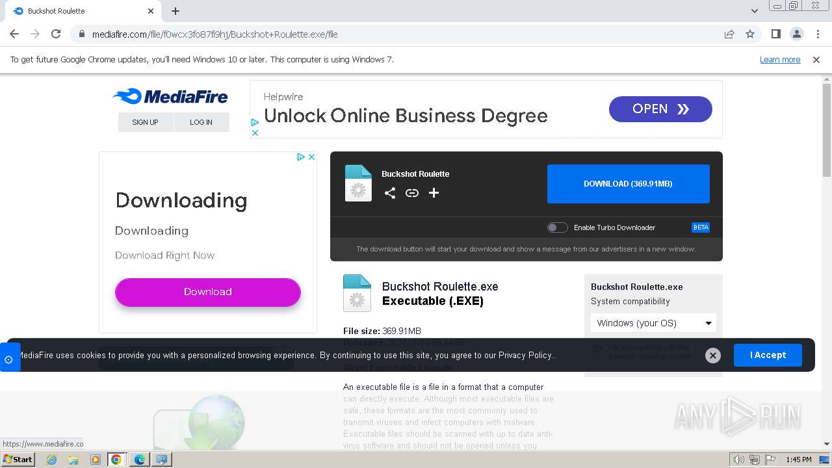
Task: Open Microsoft Edge from taskbar
Action: click(x=139, y=460)
